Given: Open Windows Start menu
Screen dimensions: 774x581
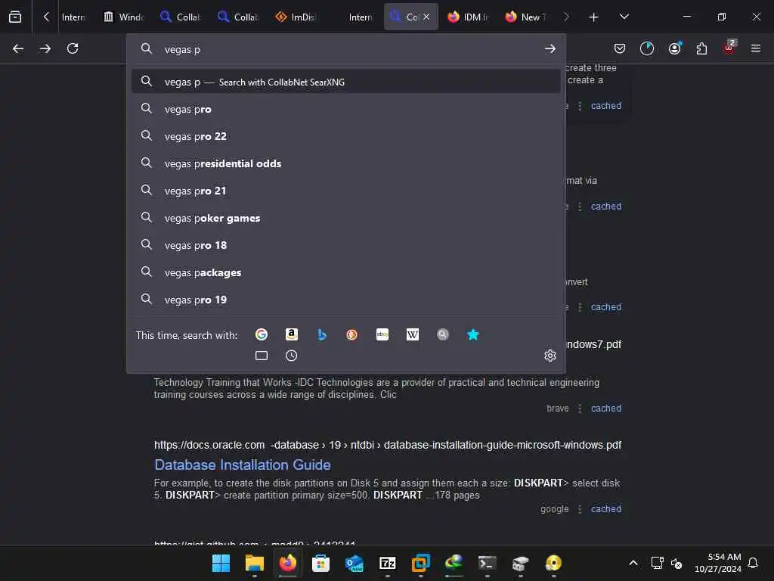Looking at the screenshot, I should (221, 563).
